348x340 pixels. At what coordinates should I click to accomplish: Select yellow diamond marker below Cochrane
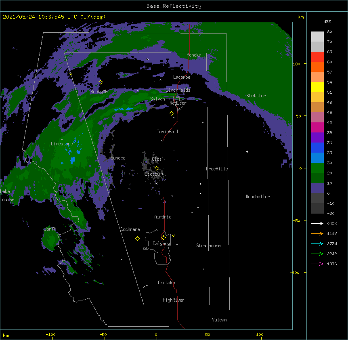click(x=137, y=238)
